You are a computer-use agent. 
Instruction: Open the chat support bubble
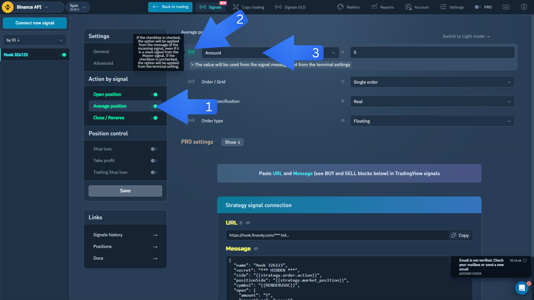point(522,288)
